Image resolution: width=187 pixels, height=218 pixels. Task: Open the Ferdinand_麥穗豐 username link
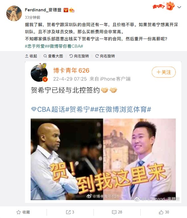click(43, 10)
